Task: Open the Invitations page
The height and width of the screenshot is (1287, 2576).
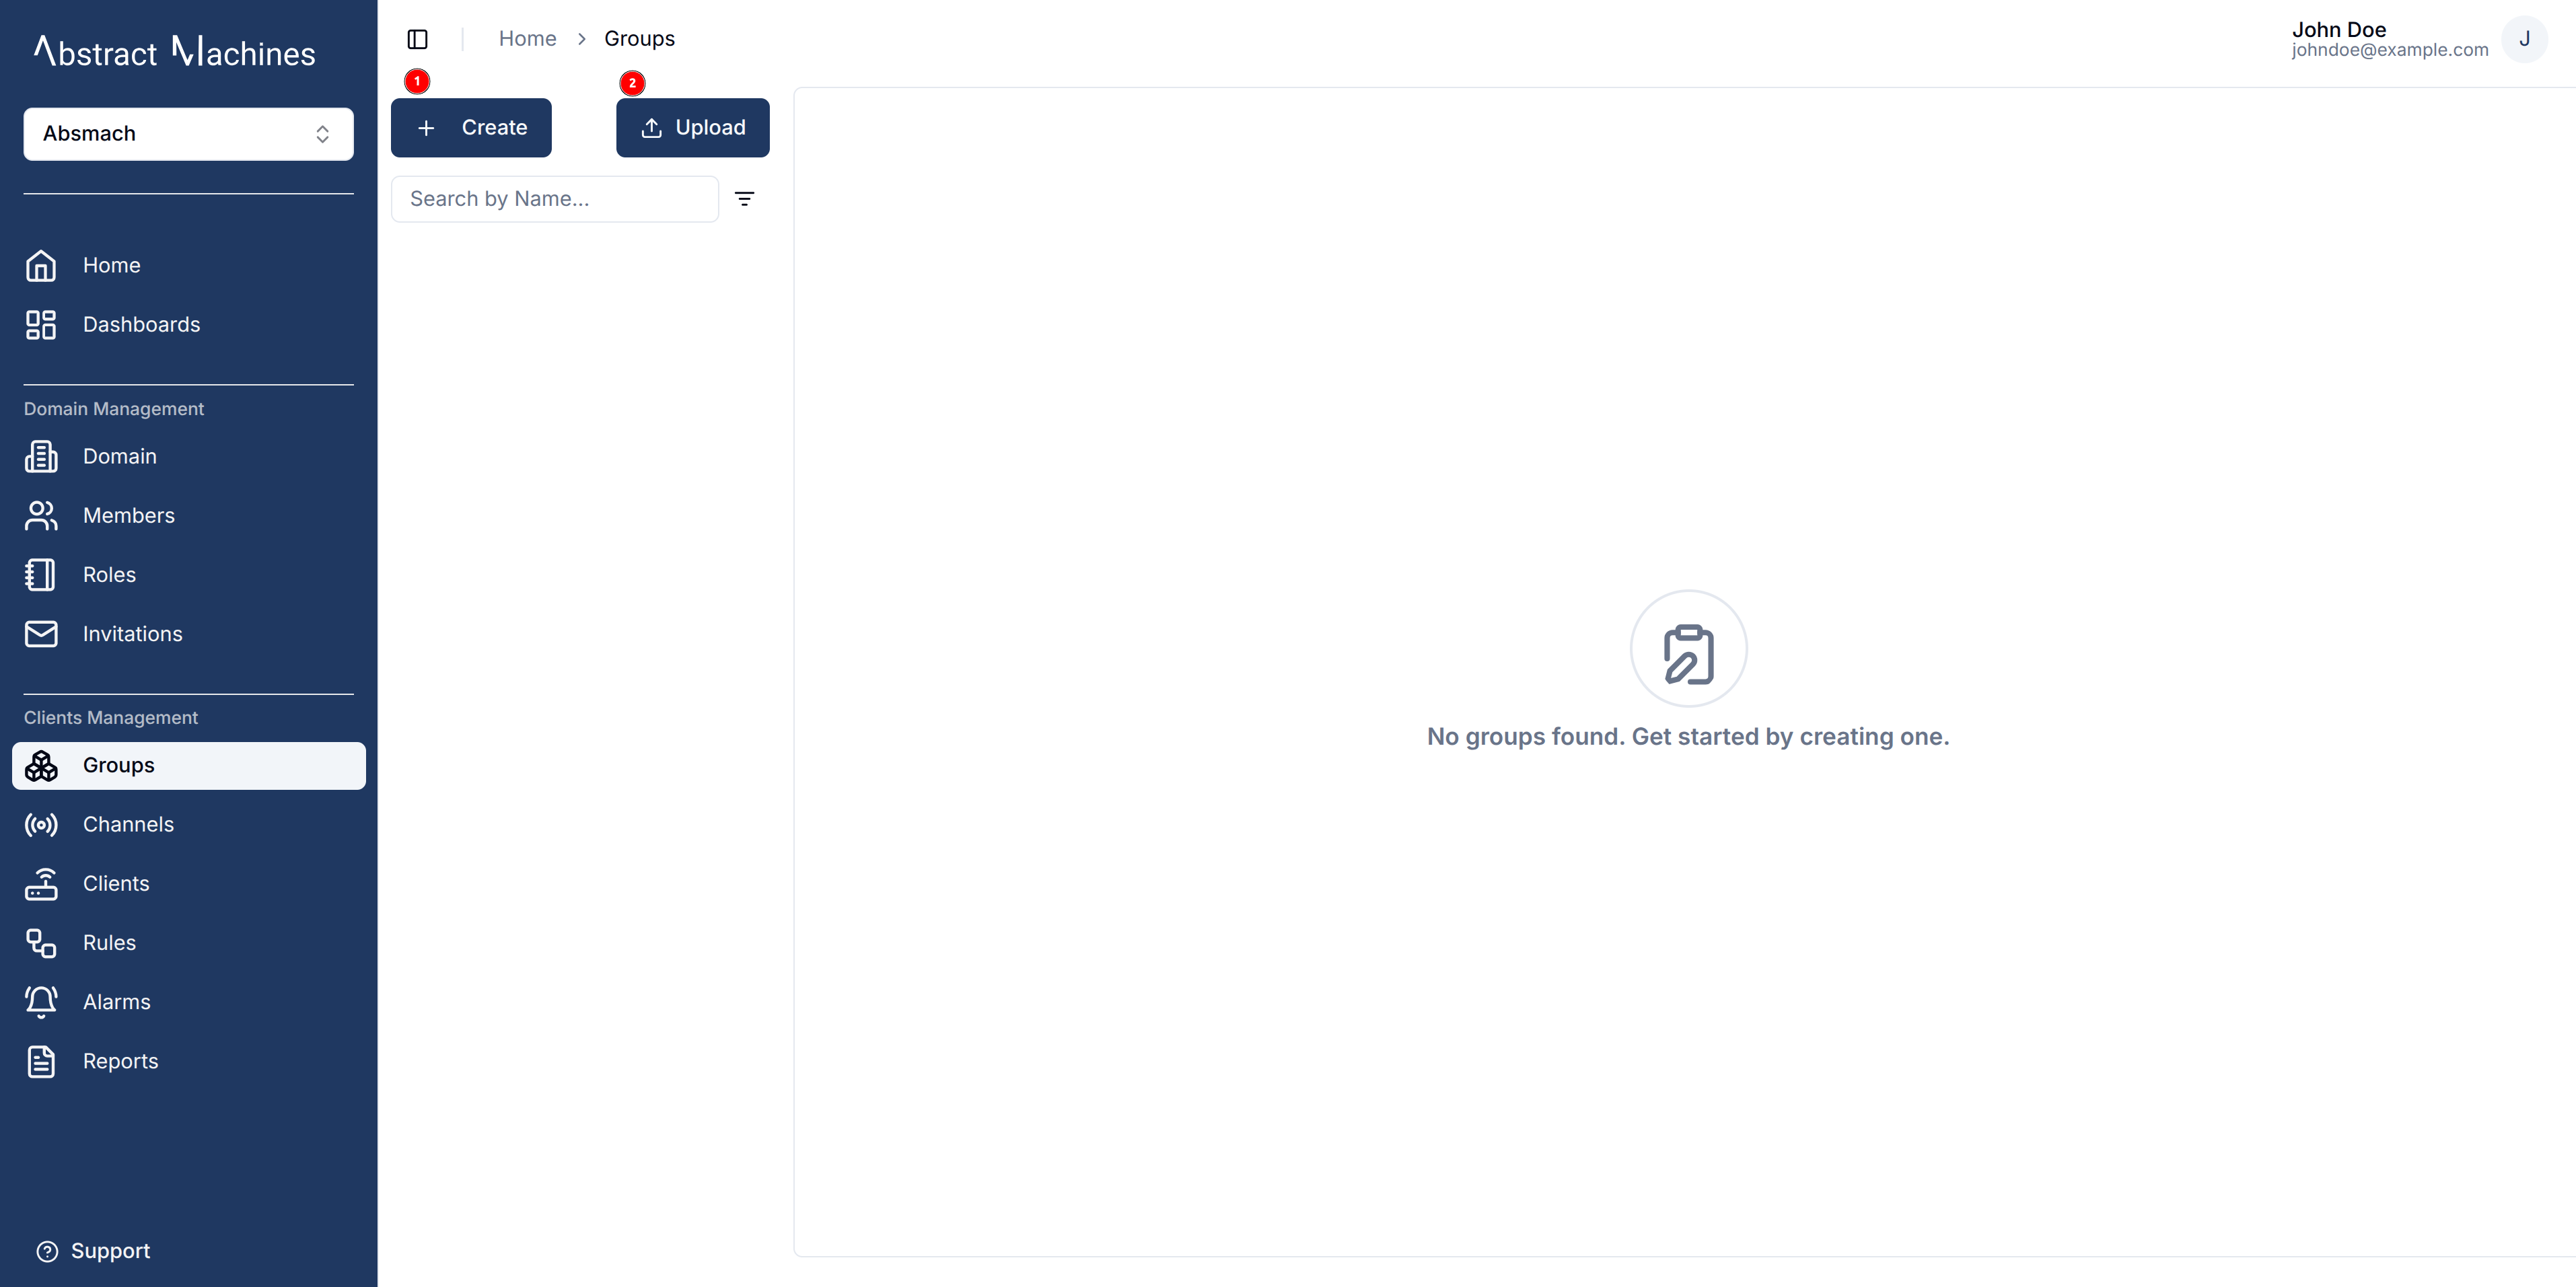Action: click(x=188, y=634)
